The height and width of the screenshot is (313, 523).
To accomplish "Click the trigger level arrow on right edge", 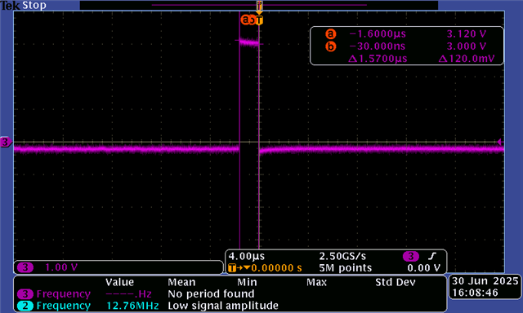I will pos(499,142).
